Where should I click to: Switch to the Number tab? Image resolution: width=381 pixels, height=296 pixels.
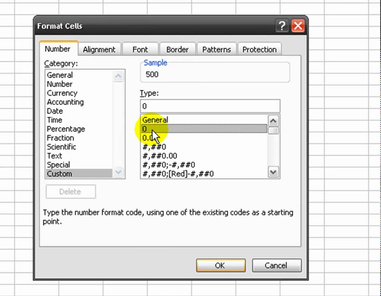click(x=58, y=49)
